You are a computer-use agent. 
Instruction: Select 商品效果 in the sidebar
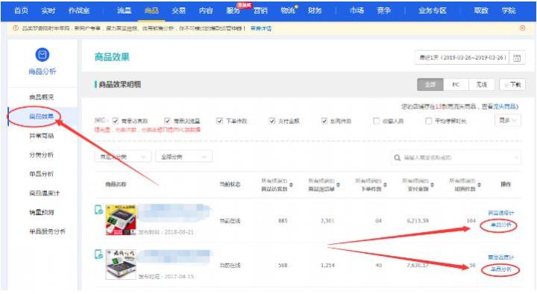[x=42, y=116]
